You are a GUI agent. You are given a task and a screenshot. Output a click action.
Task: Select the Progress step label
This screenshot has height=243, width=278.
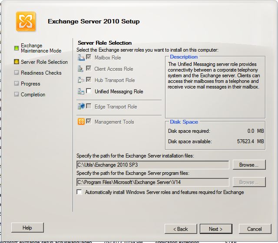pos(30,84)
